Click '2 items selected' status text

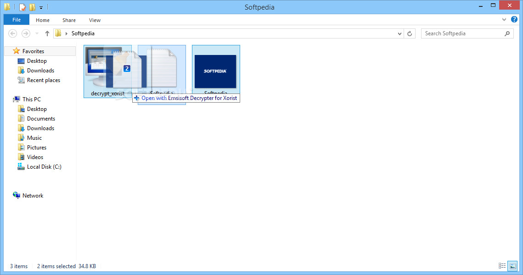point(56,266)
